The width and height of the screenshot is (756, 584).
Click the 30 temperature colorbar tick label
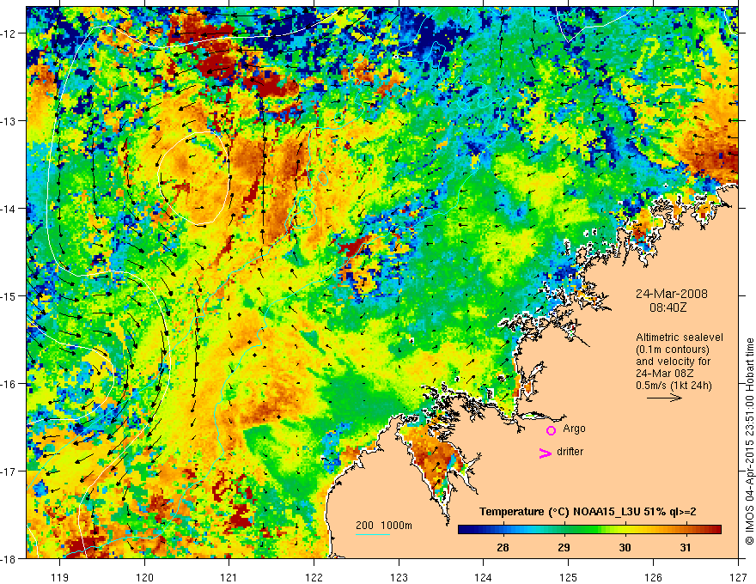(625, 548)
